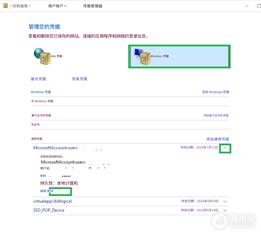Click the Credential Manager icon in the address bar

[6, 6]
